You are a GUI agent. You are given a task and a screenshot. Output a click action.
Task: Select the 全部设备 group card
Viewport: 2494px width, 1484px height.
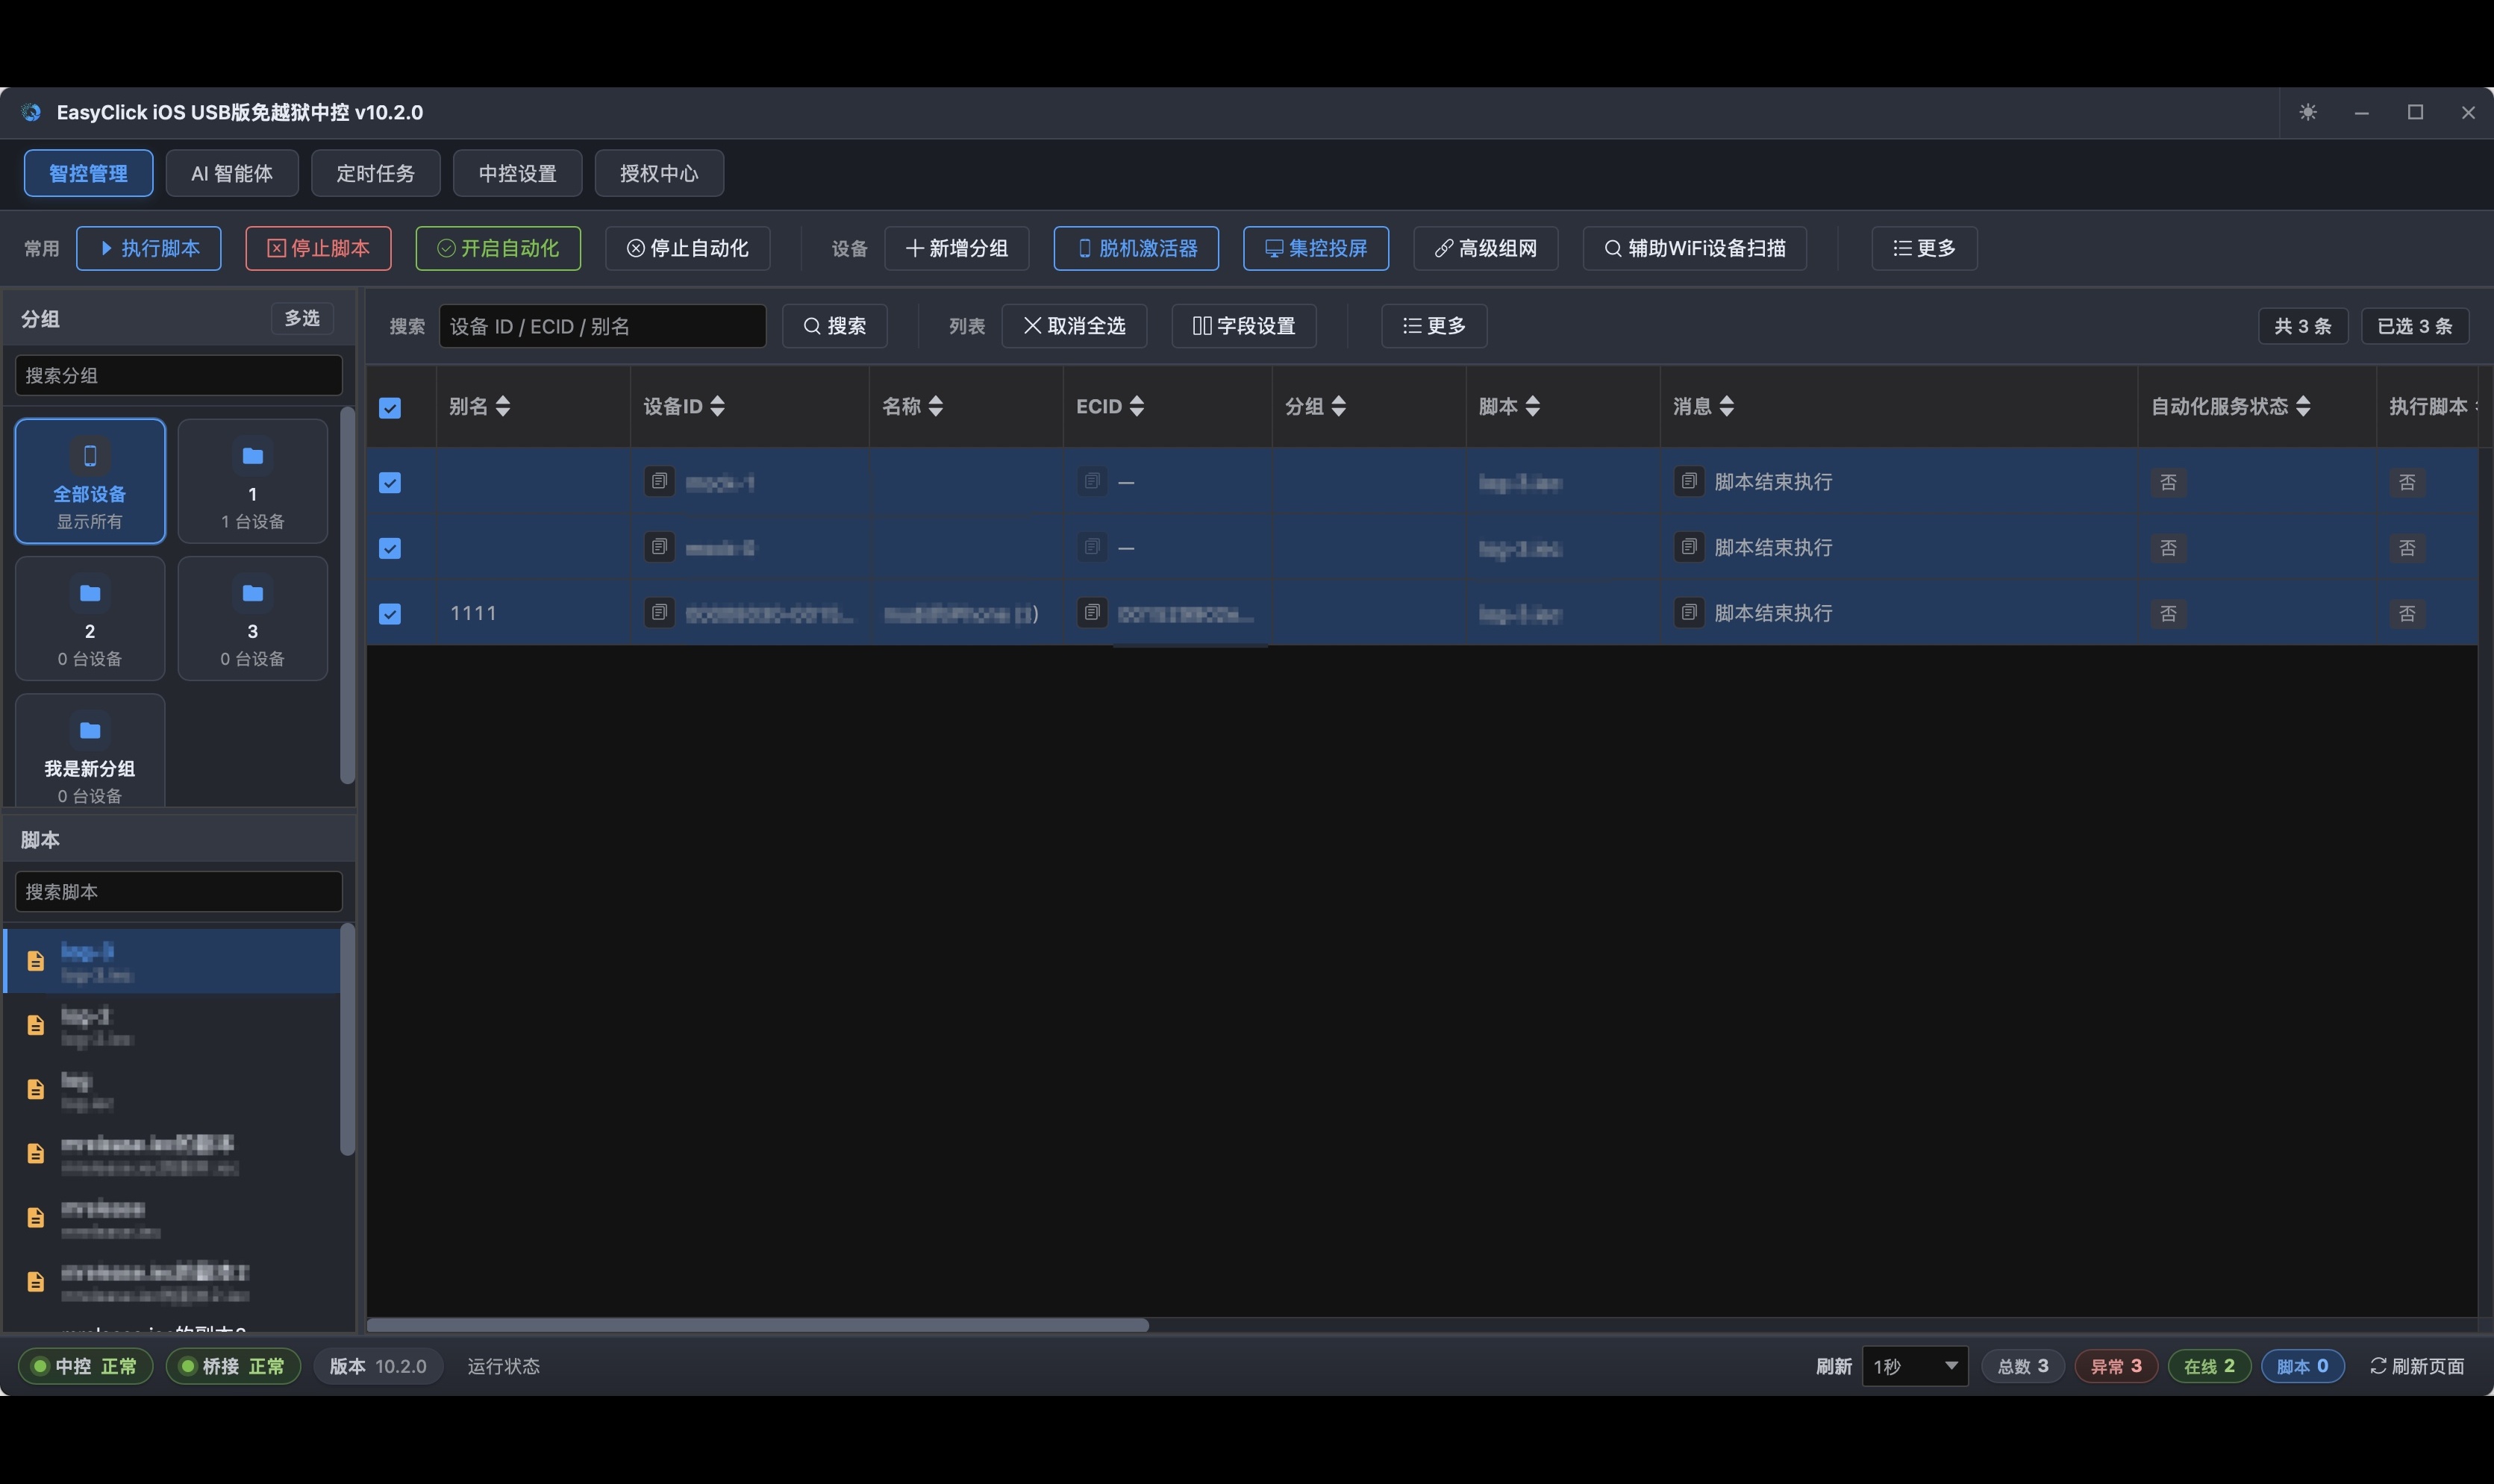click(90, 481)
